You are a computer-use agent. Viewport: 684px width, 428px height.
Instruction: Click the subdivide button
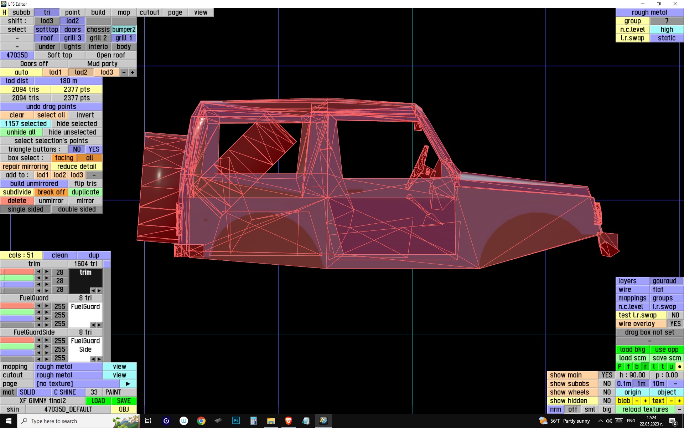[17, 192]
